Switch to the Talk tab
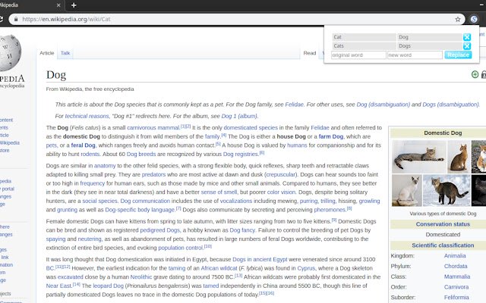This screenshot has width=486, height=303. pos(65,53)
